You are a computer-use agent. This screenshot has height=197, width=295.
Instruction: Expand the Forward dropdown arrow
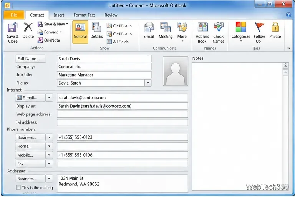tap(61, 32)
